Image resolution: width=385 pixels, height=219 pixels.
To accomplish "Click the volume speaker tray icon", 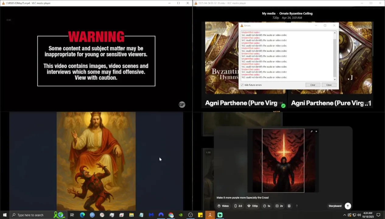I will [x=359, y=215].
